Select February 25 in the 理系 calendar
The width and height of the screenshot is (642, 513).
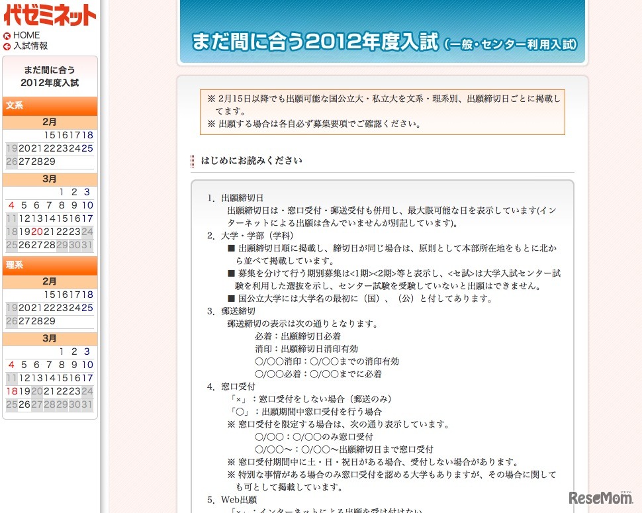87,307
